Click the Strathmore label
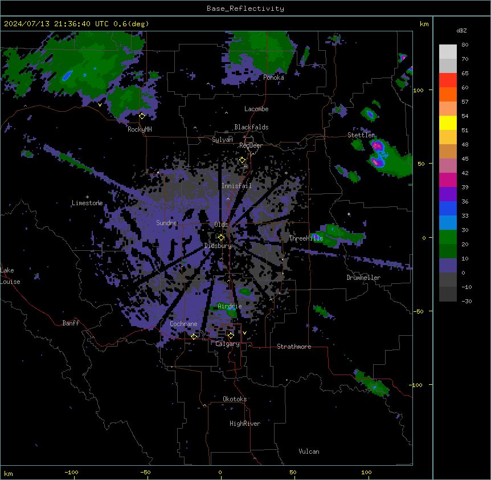 click(294, 347)
